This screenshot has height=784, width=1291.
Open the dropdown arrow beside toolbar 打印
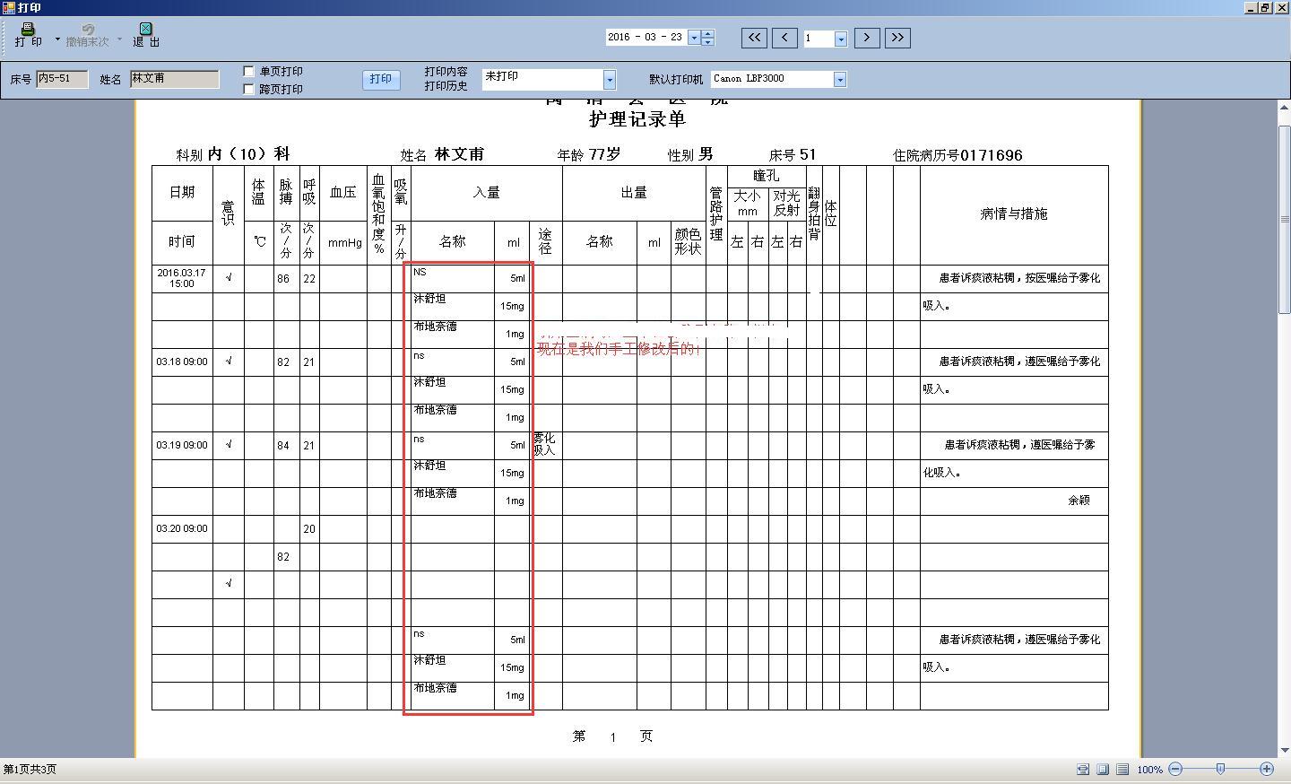pos(57,39)
